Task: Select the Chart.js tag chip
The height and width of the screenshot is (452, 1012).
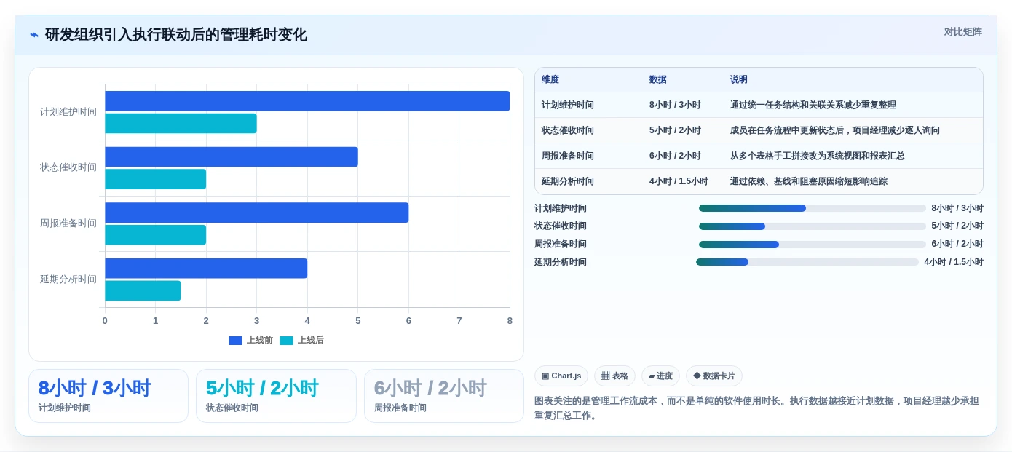Action: (x=561, y=376)
